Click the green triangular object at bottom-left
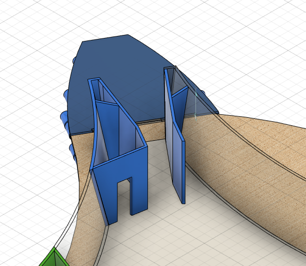306x266 pixels. (x=53, y=259)
